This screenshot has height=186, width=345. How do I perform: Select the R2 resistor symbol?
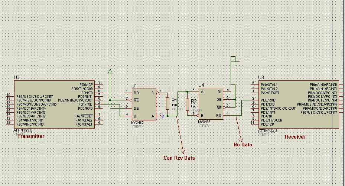[x=187, y=104]
